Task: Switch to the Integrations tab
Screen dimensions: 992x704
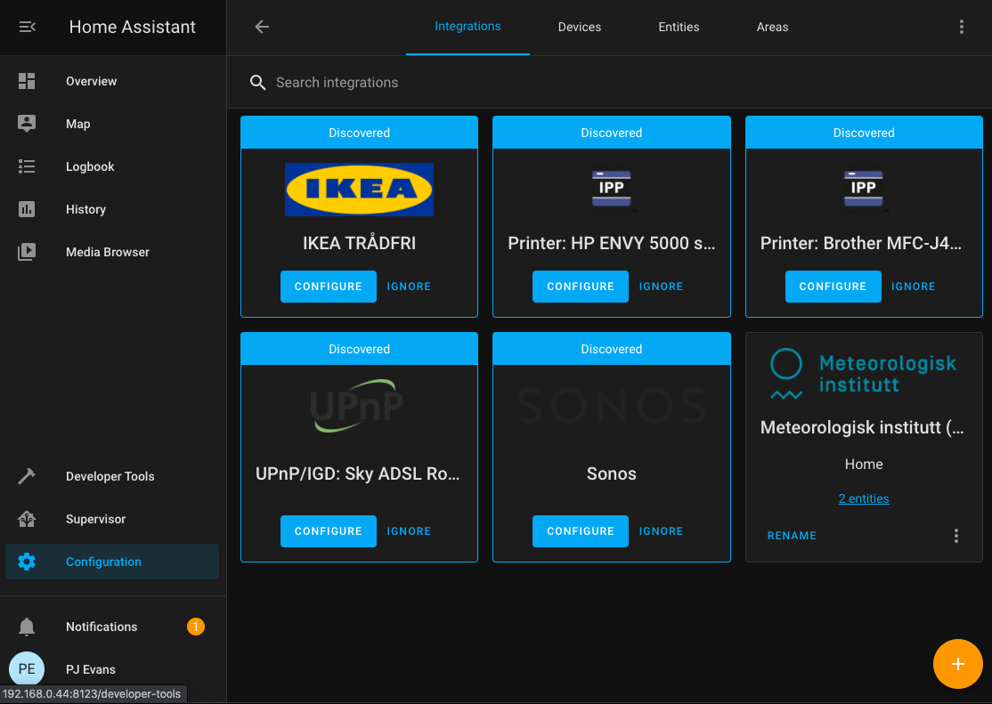Action: 468,27
